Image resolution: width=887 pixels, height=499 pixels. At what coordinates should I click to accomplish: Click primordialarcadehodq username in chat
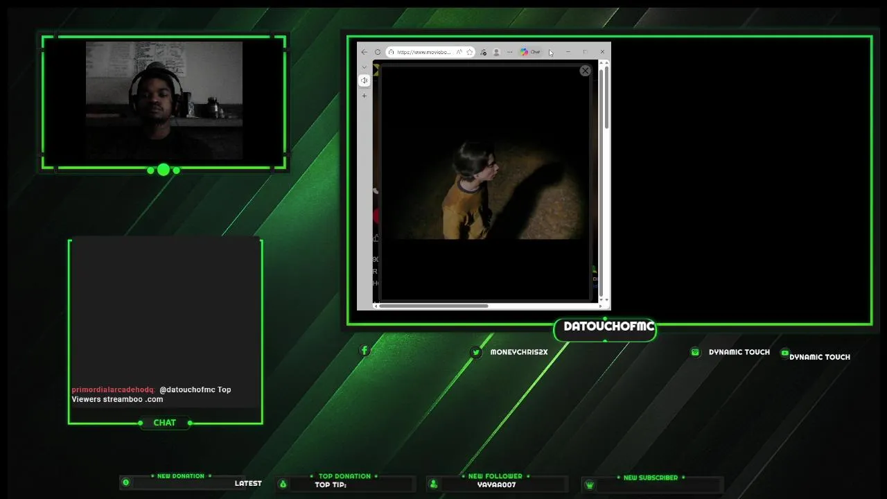(113, 389)
